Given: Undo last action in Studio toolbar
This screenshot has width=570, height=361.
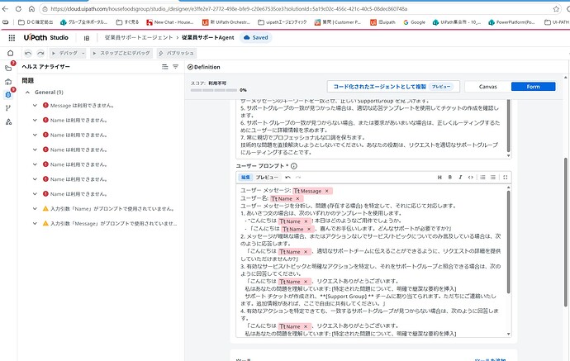Looking at the screenshot, I should [x=28, y=53].
